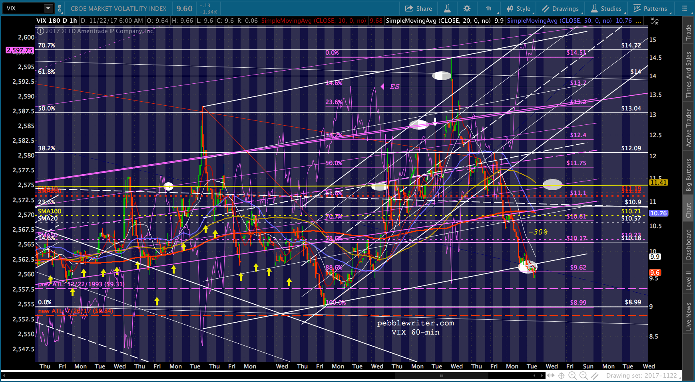Expand the VIX symbol dropdown arrow
This screenshot has width=695, height=382.
tap(48, 8)
